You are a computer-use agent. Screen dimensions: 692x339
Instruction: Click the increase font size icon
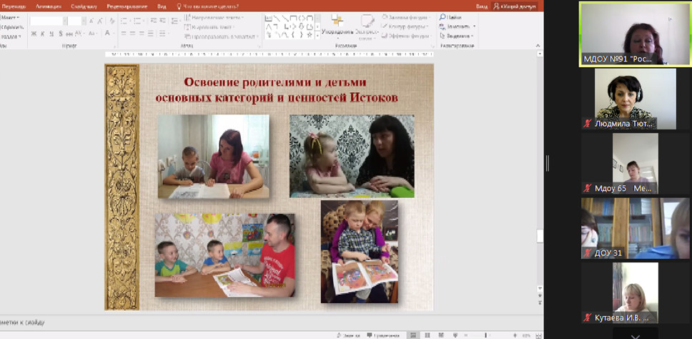[x=91, y=21]
